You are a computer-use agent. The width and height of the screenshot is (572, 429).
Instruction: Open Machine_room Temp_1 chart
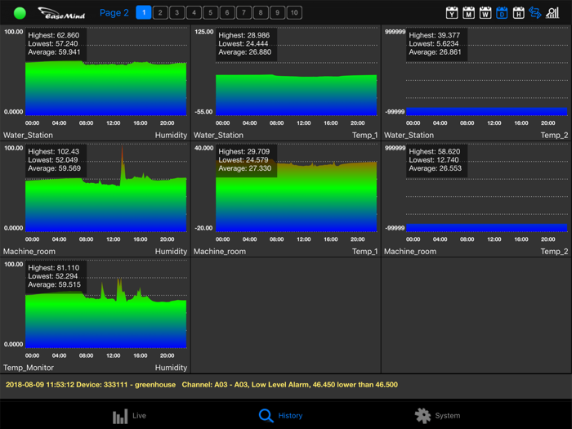click(x=286, y=199)
